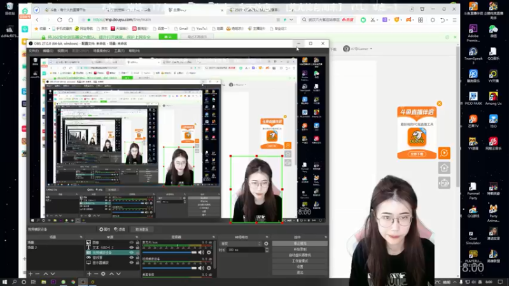Viewport: 509px width, 286px height.
Task: Open browser apps grid icon
Action: click(421, 20)
